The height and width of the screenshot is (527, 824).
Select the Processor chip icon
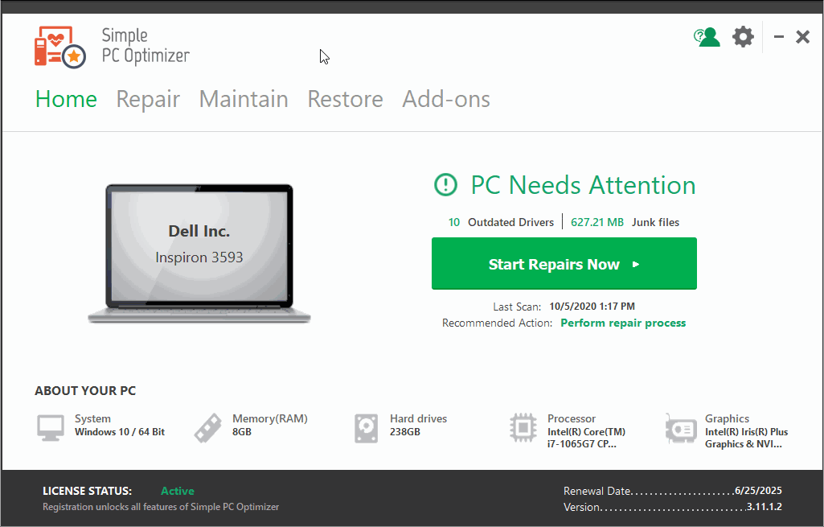point(523,427)
